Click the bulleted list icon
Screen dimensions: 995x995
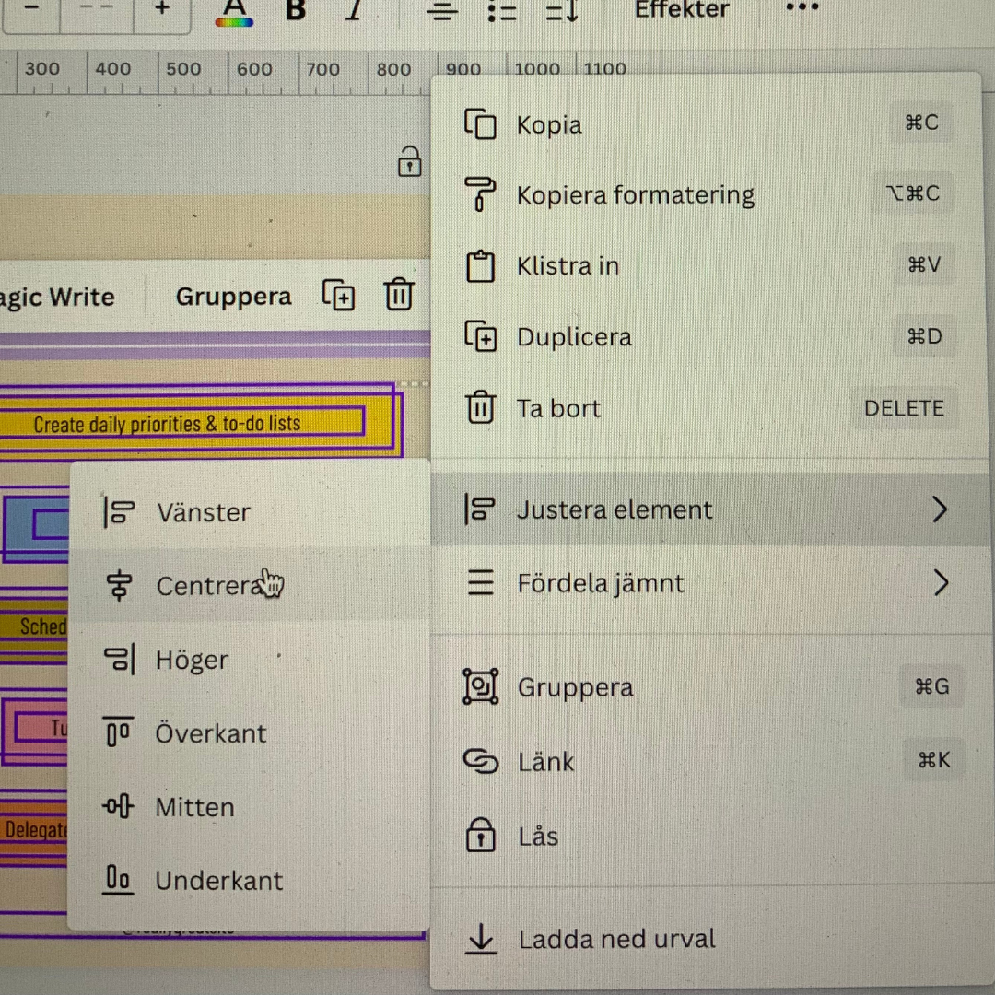[x=502, y=11]
